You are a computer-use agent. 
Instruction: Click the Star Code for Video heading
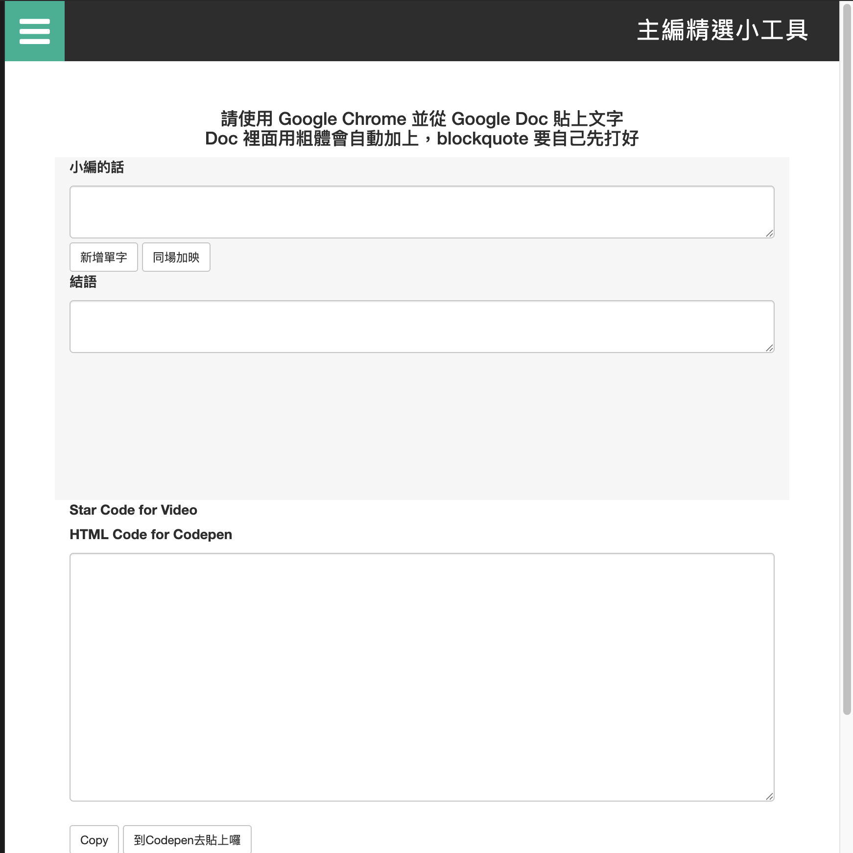[x=133, y=510]
